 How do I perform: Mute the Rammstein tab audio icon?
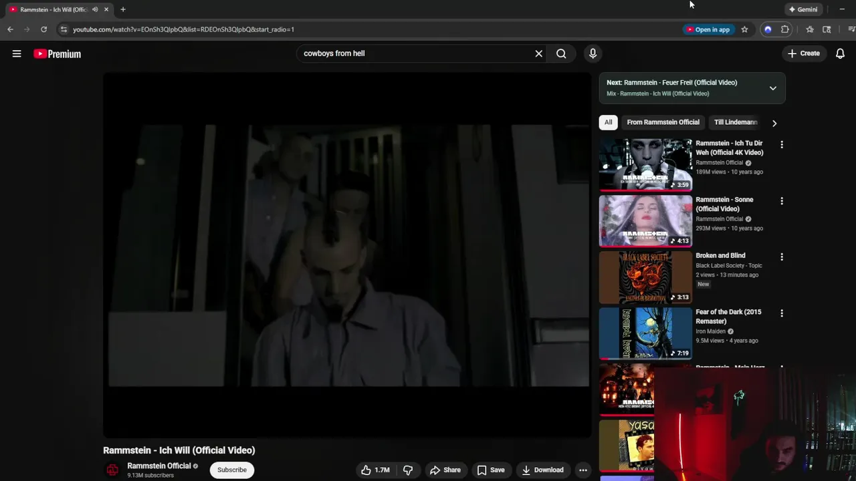(94, 9)
